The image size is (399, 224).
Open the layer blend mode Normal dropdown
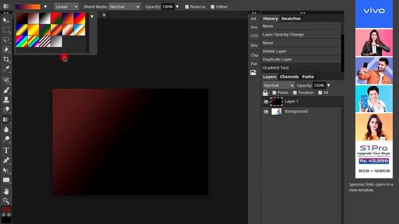279,85
